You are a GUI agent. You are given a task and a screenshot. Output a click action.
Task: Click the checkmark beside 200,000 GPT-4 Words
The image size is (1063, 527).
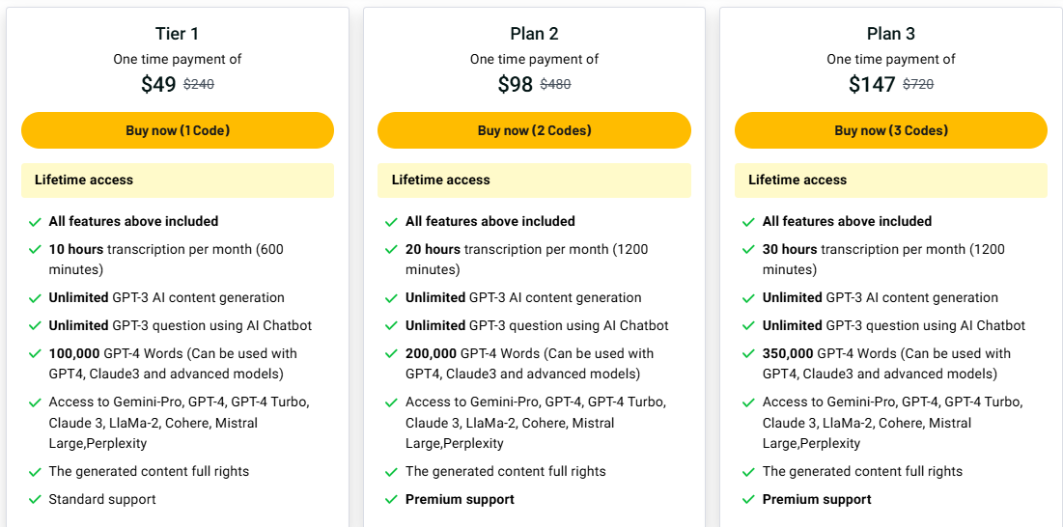click(x=391, y=354)
